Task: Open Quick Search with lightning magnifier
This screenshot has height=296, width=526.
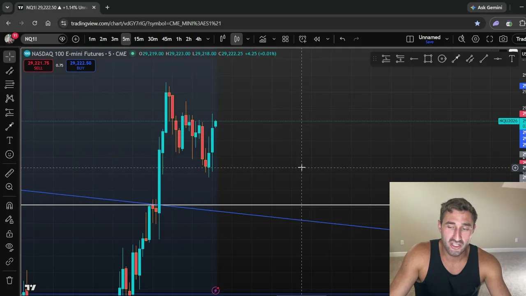Action: pos(461,39)
